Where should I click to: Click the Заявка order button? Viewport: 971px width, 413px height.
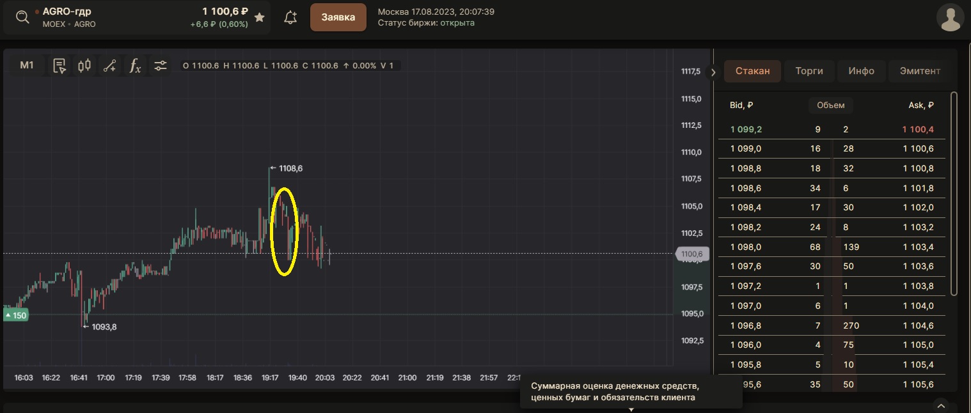pos(338,17)
